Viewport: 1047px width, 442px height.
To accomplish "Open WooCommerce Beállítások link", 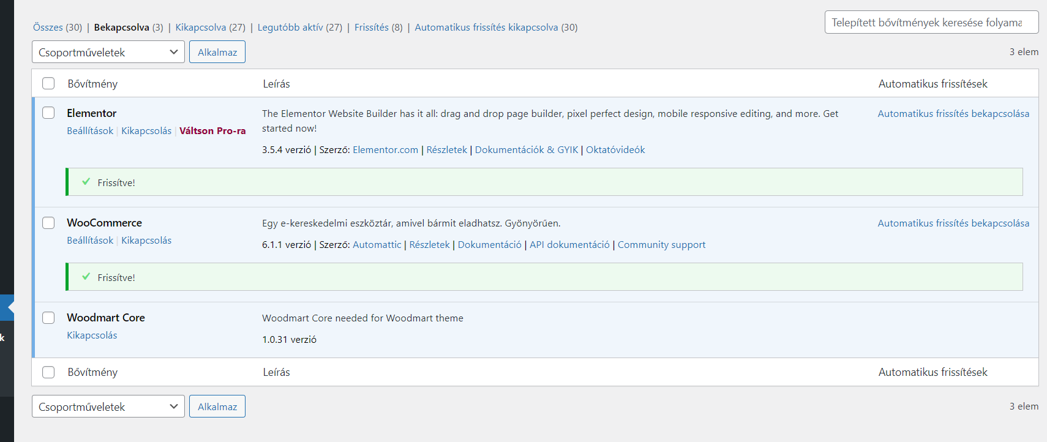I will point(90,240).
